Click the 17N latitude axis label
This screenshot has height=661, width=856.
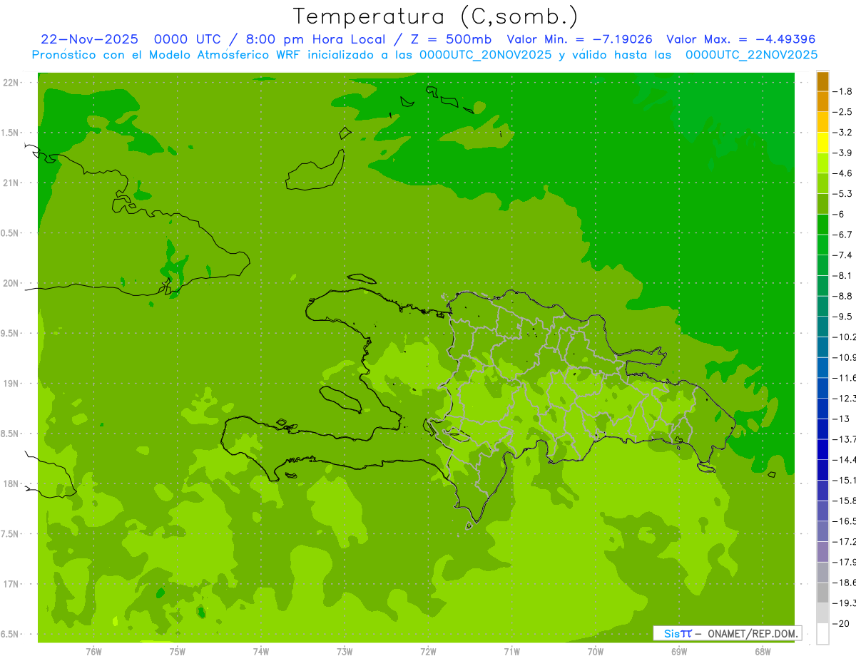11,584
